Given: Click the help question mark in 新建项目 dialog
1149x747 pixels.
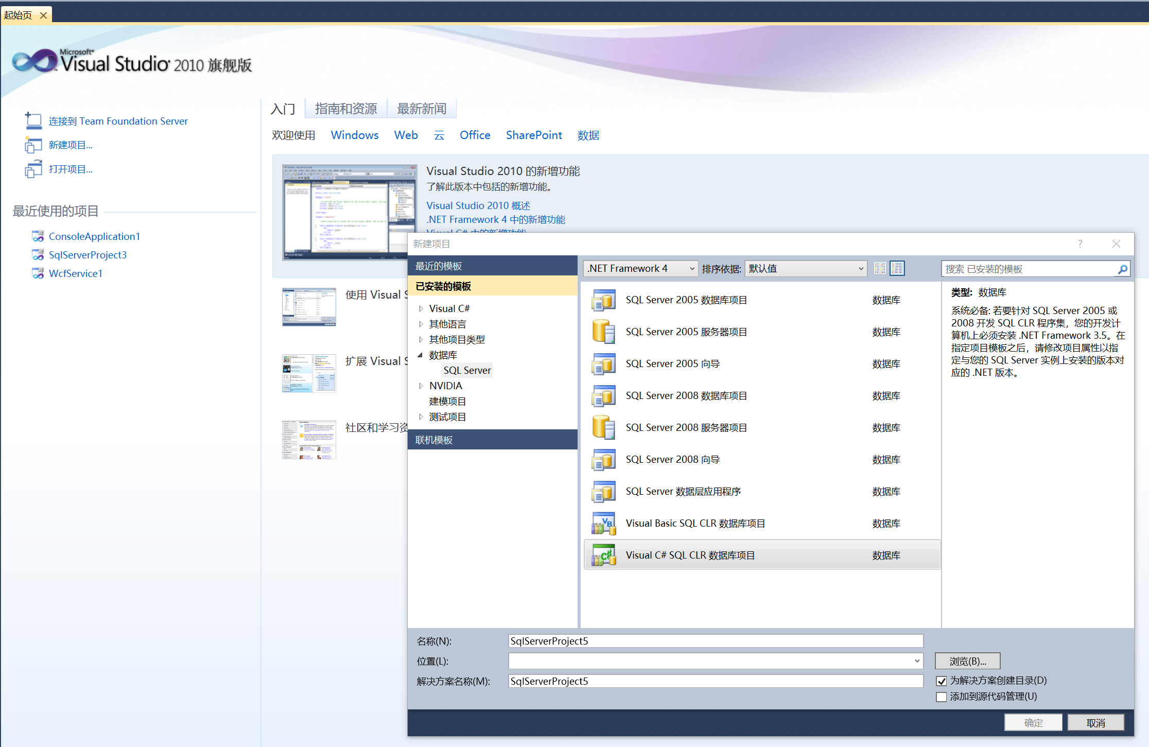Looking at the screenshot, I should [x=1080, y=244].
